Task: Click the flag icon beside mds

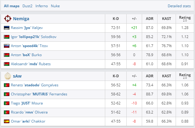Action: 7,64
